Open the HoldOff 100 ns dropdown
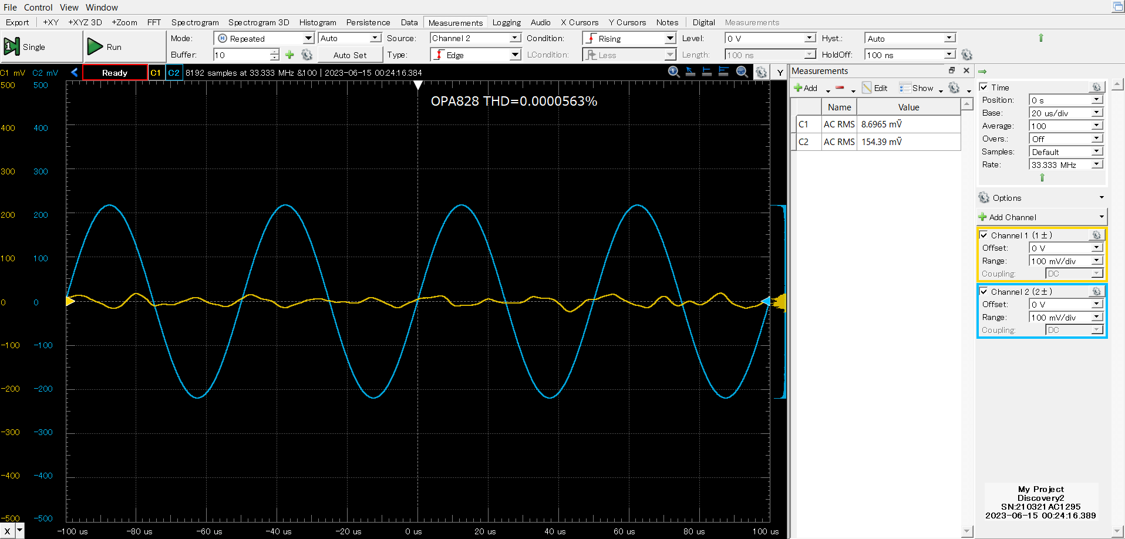This screenshot has width=1125, height=539. [x=910, y=55]
